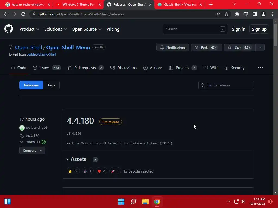Fork the repository via Fork button
The width and height of the screenshot is (278, 208).
click(206, 47)
